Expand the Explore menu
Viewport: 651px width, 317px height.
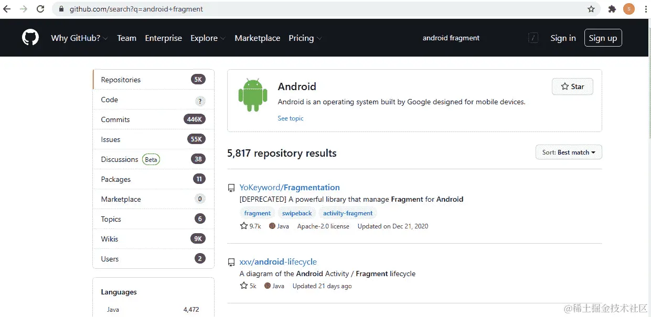(204, 38)
